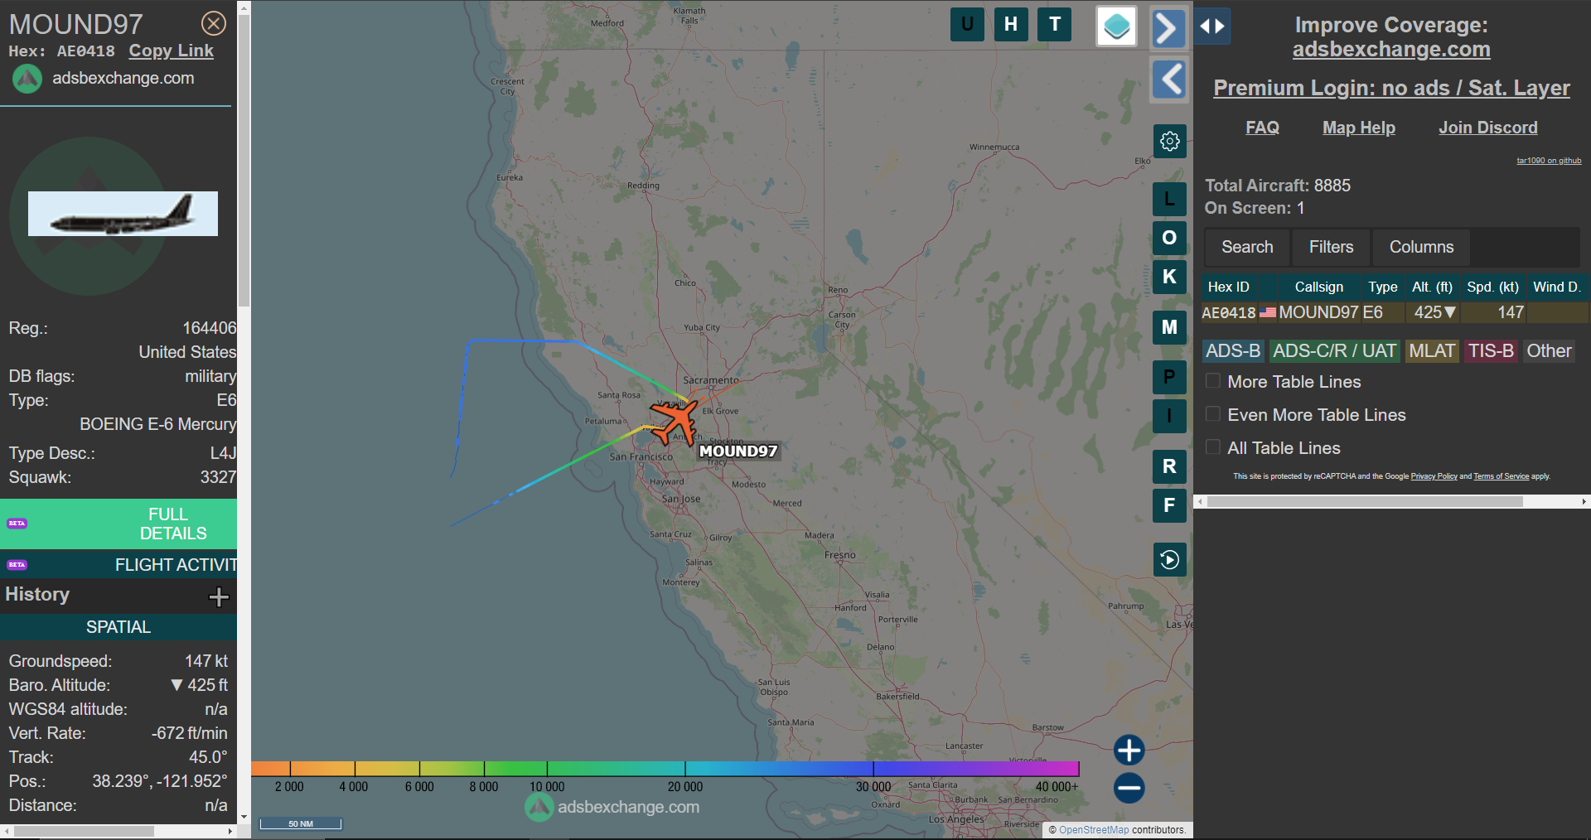This screenshot has width=1591, height=840.
Task: Select the MOUND97 aircraft icon on map
Action: pos(675,421)
